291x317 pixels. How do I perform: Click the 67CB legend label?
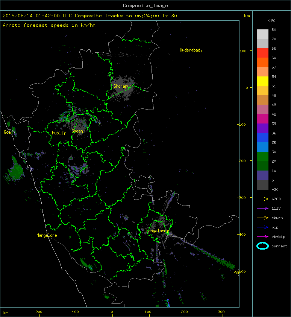point(276,199)
